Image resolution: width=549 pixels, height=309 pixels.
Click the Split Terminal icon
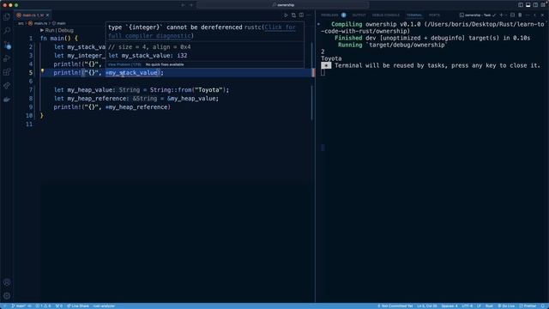512,15
